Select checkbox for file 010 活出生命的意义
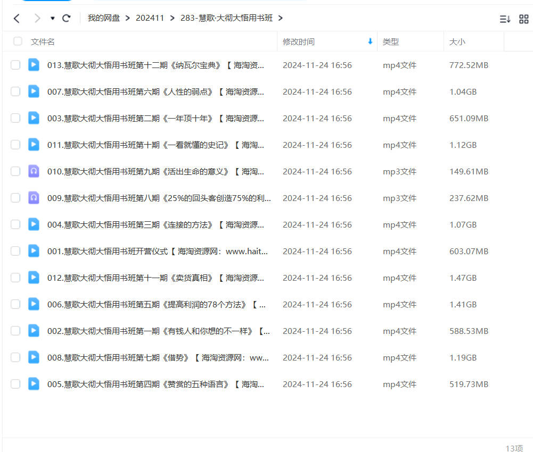Image resolution: width=533 pixels, height=452 pixels. [15, 171]
